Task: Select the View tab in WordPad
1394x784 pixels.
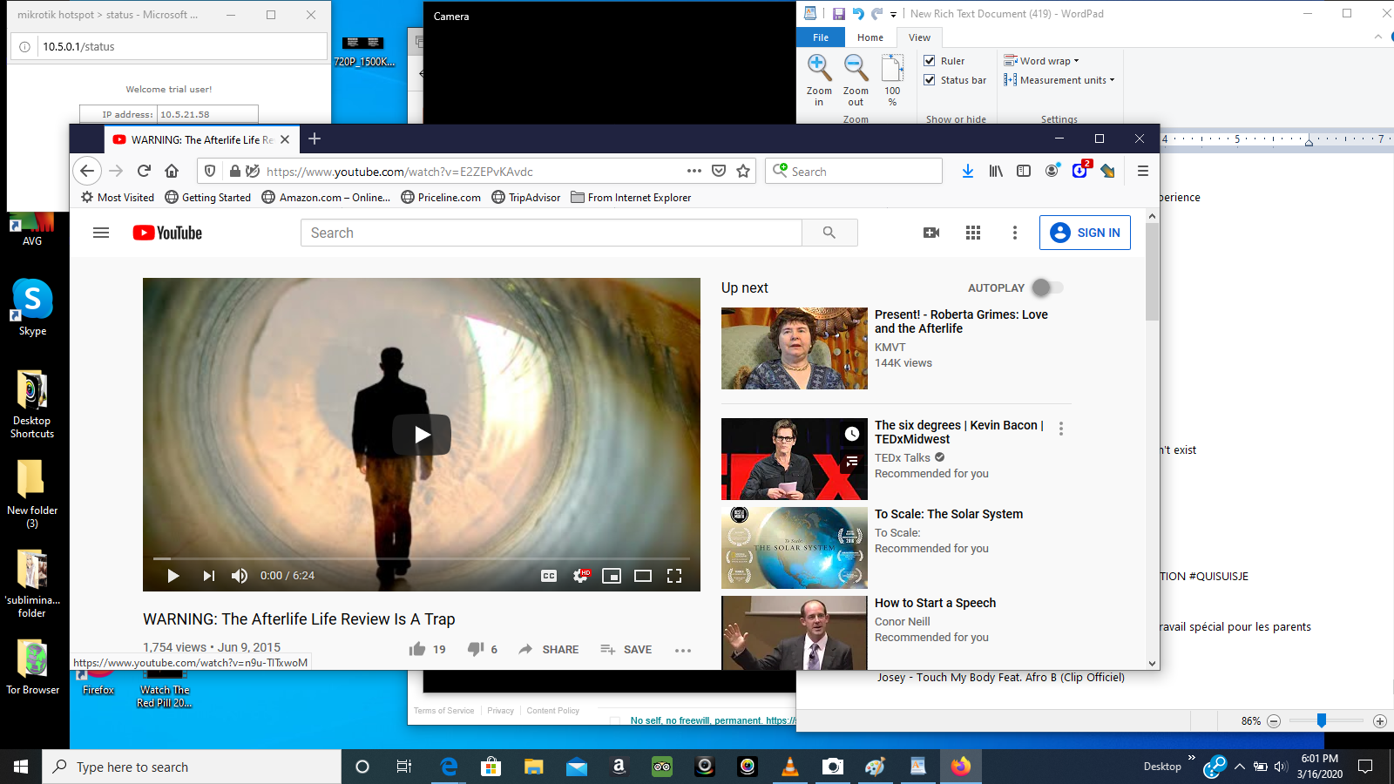Action: 919,37
